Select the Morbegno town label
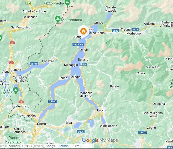173x149 pixels. [134, 33]
